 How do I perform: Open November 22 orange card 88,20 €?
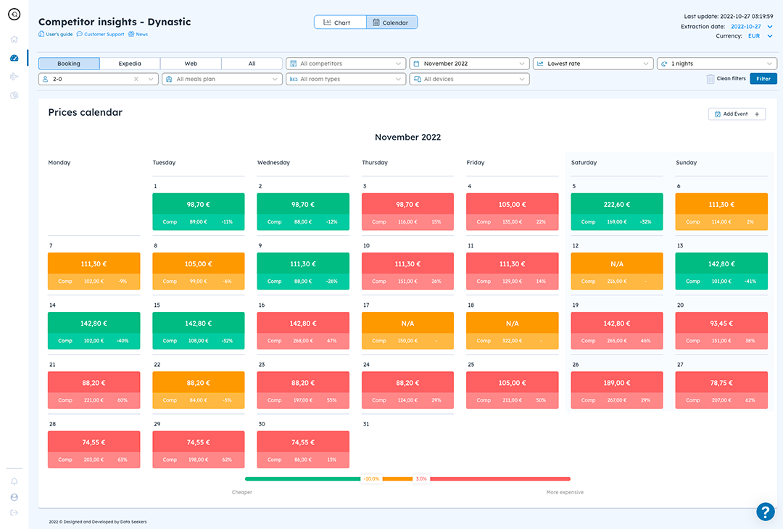coord(198,390)
